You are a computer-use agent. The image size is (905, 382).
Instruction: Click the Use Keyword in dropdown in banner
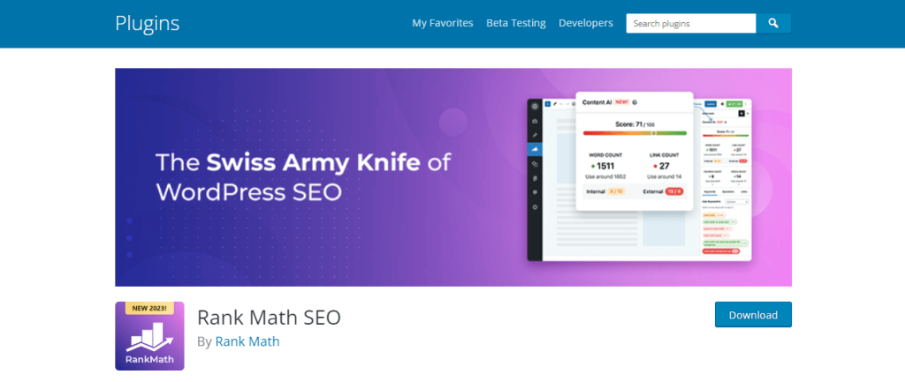tap(738, 202)
